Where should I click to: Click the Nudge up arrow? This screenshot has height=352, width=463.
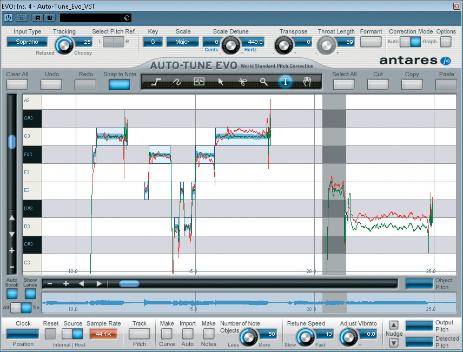tap(394, 325)
